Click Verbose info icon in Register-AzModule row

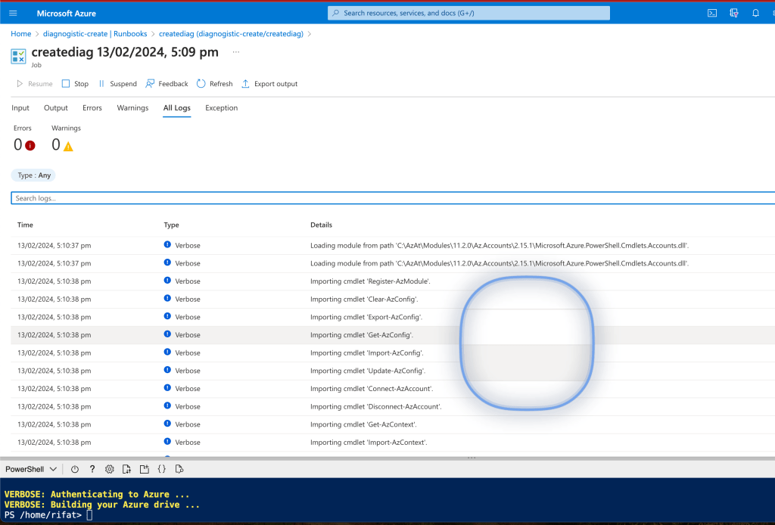coord(167,281)
